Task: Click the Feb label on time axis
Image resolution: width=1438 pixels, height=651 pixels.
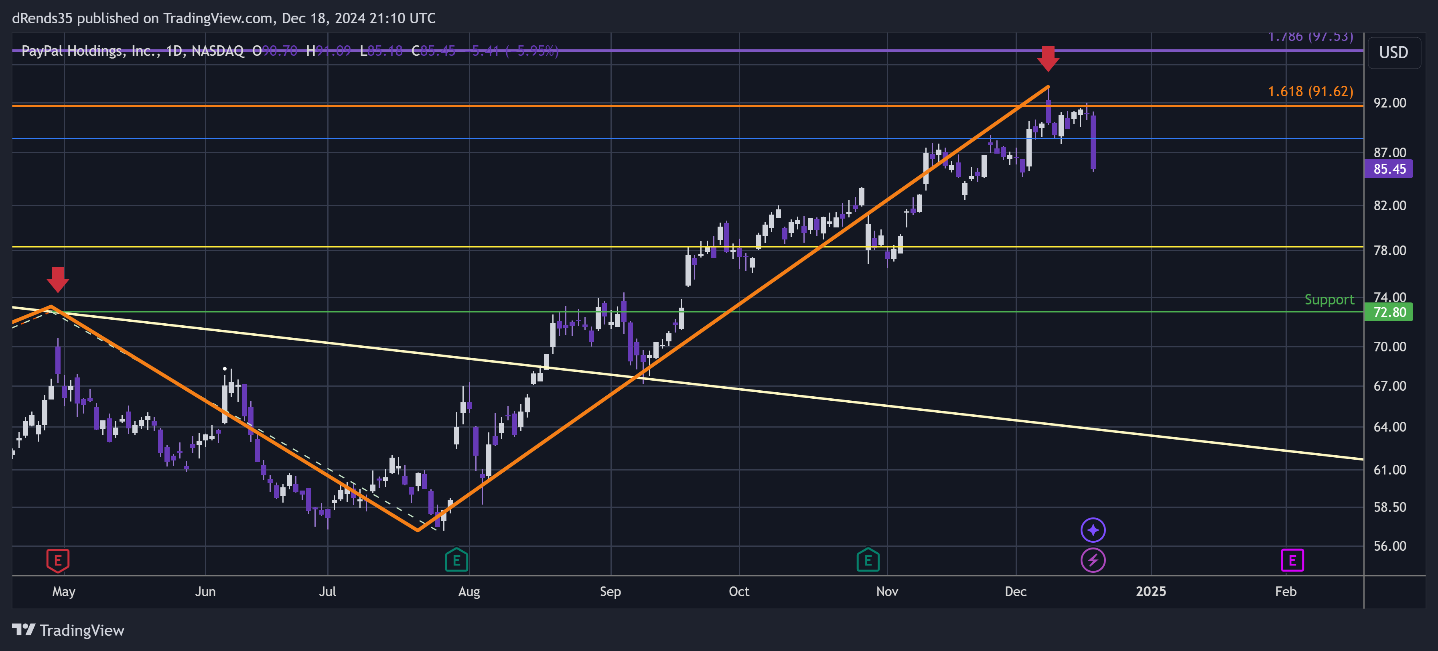Action: (x=1286, y=592)
